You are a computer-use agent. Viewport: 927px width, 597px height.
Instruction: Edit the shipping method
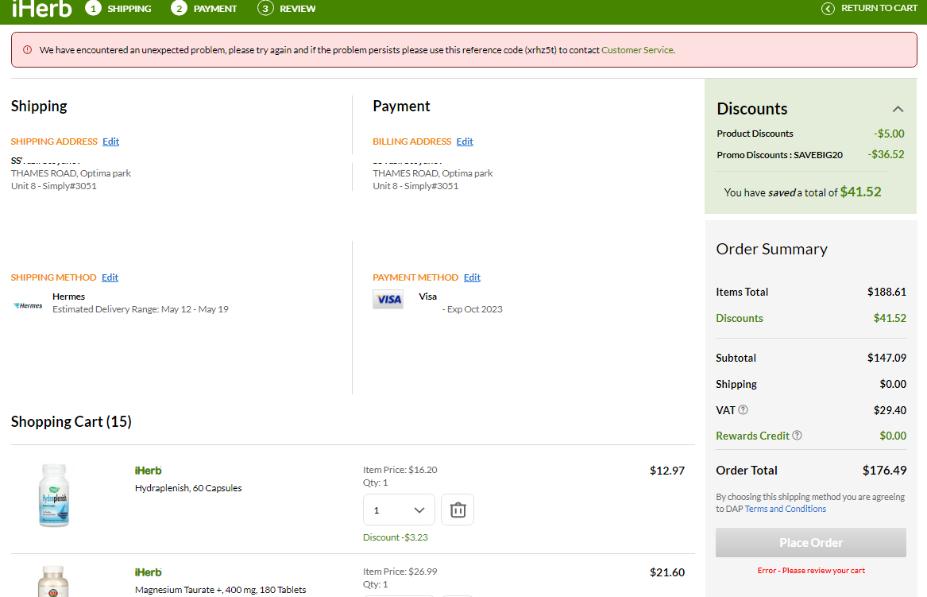tap(110, 277)
